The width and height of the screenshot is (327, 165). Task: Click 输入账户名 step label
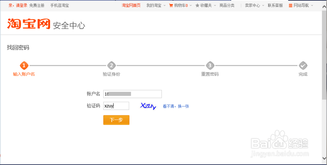point(24,74)
